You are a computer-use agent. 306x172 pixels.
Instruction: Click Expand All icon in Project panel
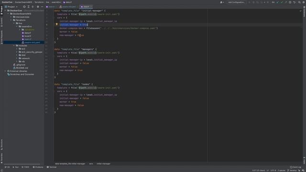pyautogui.click(x=29, y=7)
